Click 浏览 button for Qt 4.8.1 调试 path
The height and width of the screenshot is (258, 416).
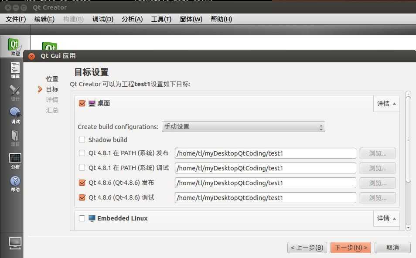pyautogui.click(x=378, y=168)
